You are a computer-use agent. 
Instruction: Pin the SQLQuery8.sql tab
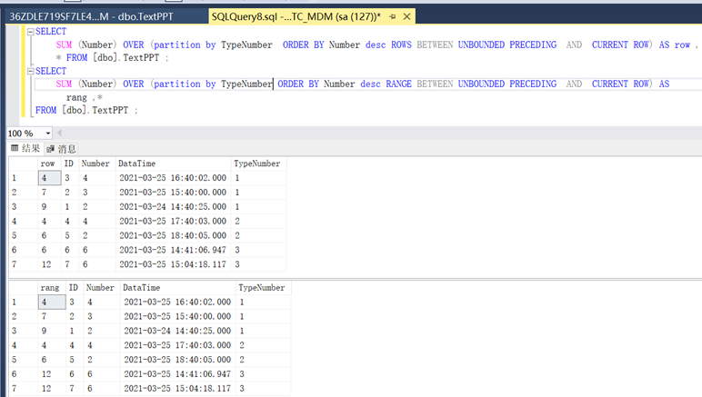coord(393,16)
